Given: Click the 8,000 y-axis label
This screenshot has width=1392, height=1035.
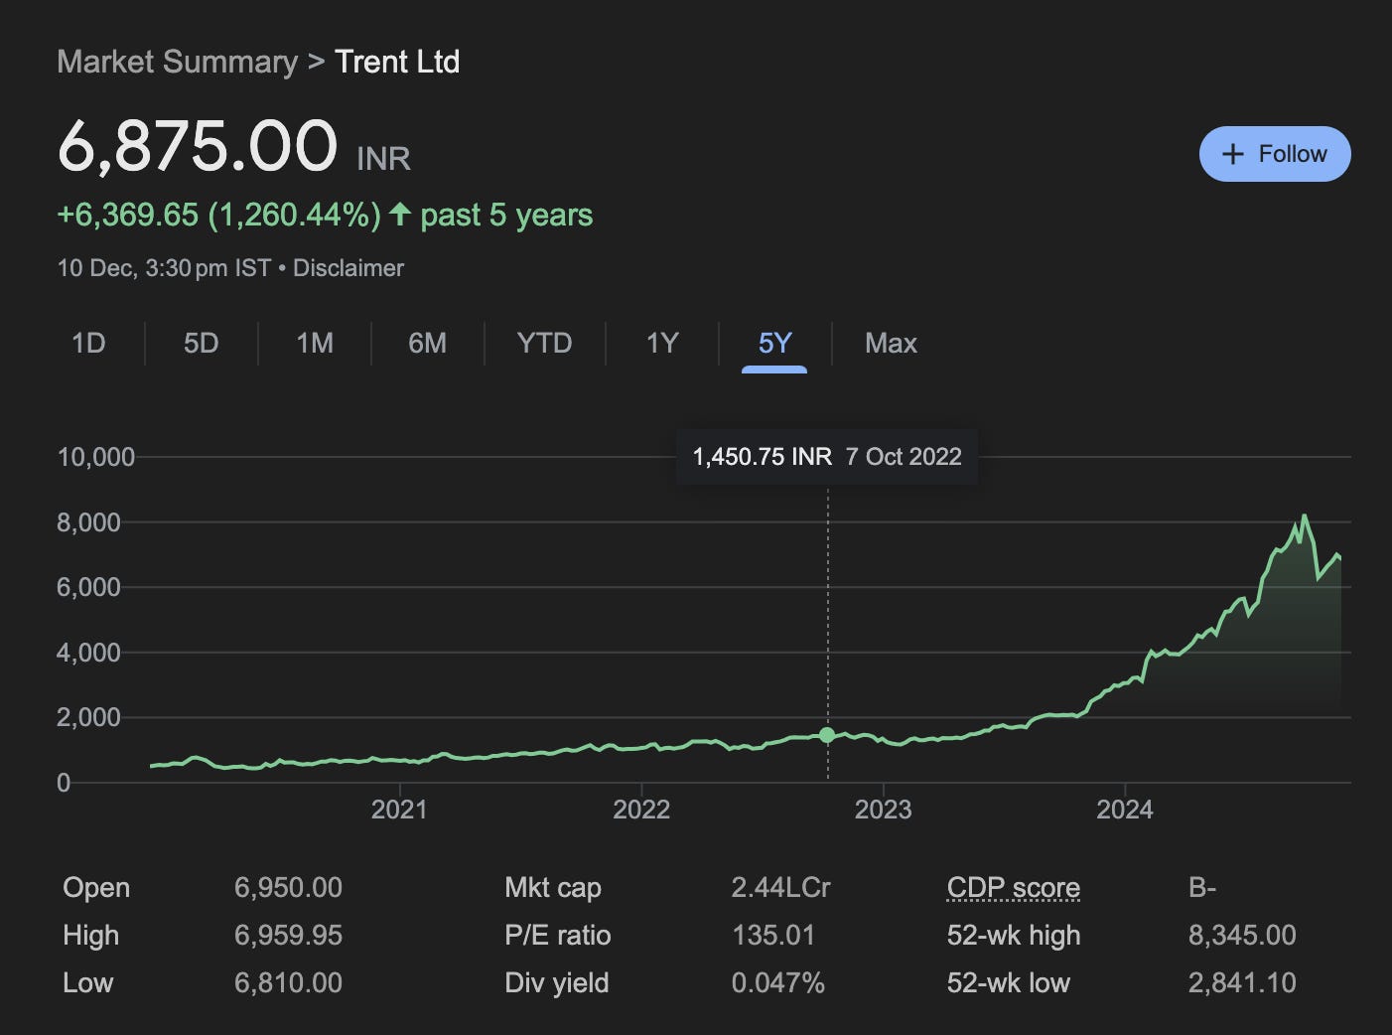Looking at the screenshot, I should tap(88, 522).
